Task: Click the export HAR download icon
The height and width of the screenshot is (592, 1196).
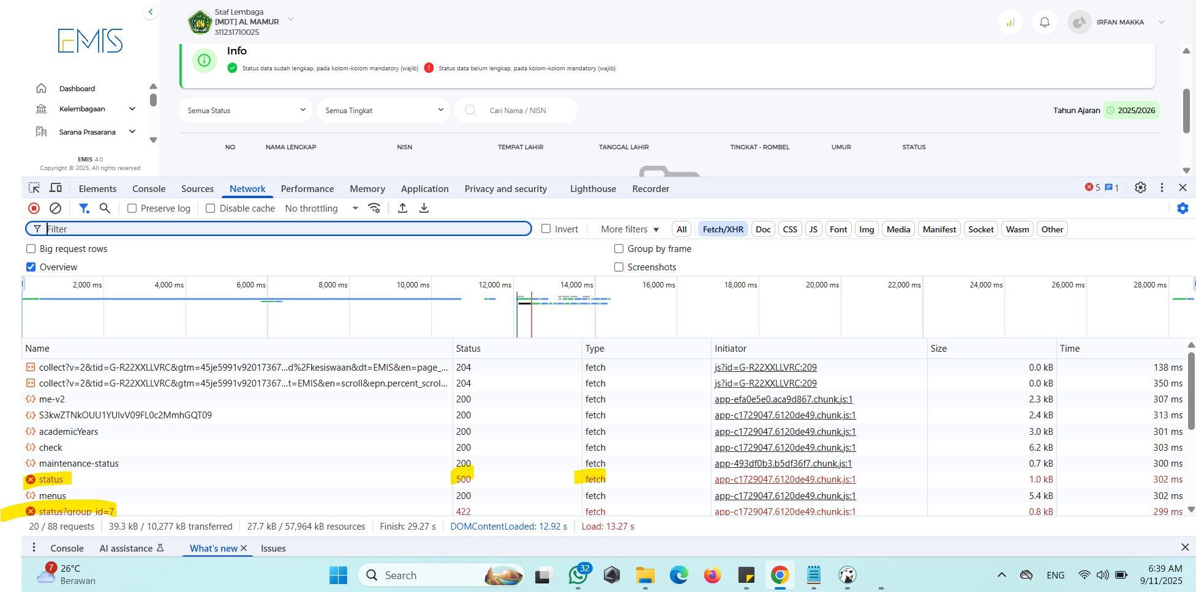Action: [424, 209]
